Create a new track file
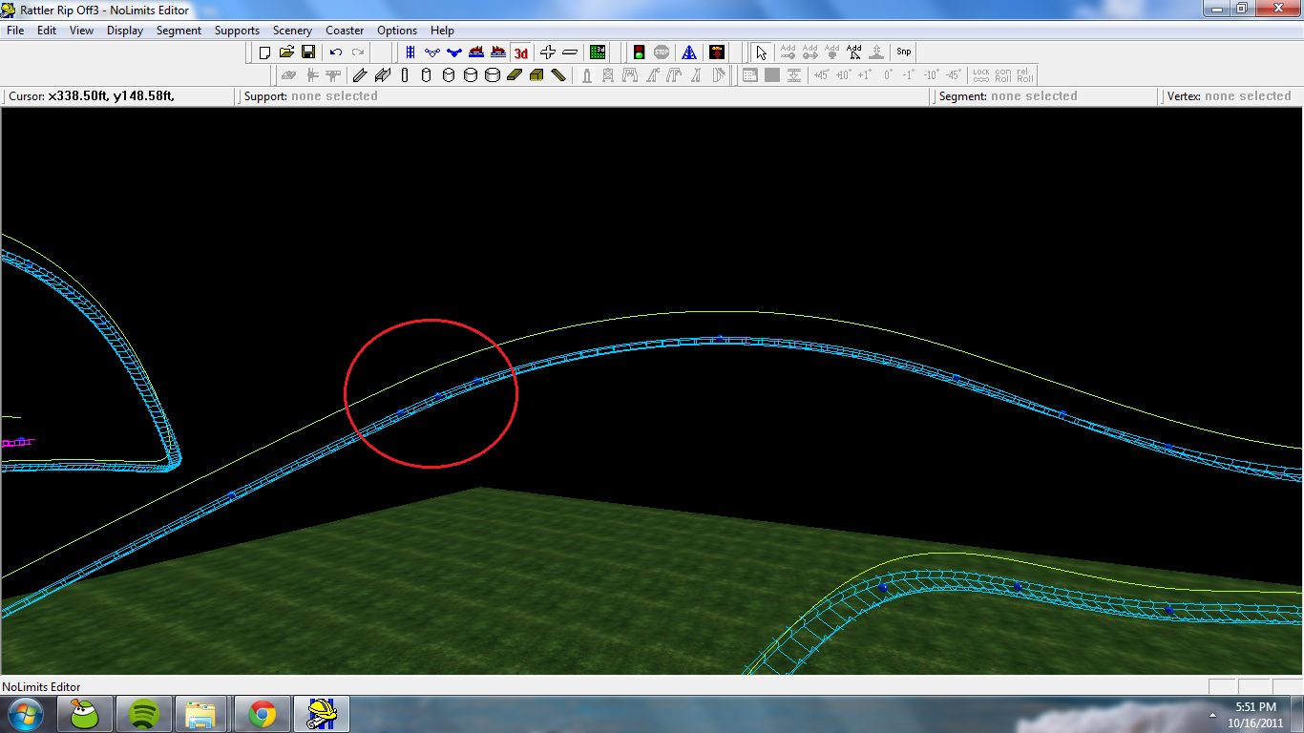The height and width of the screenshot is (733, 1304). click(x=264, y=52)
